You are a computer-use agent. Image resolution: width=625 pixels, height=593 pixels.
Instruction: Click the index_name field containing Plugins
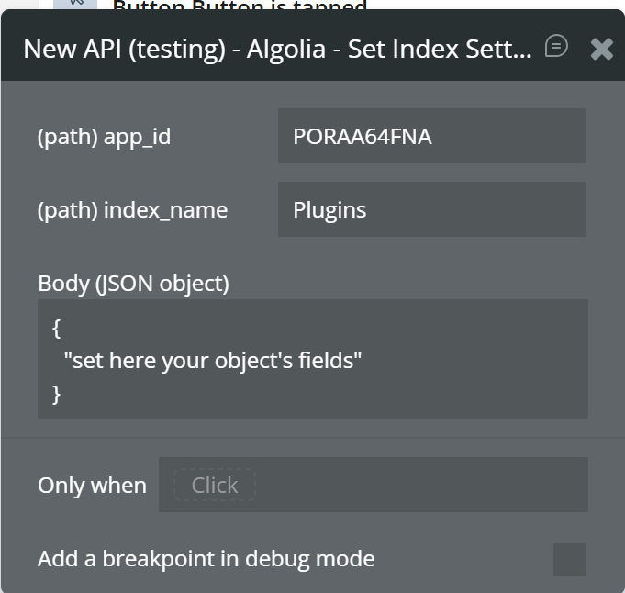(431, 209)
